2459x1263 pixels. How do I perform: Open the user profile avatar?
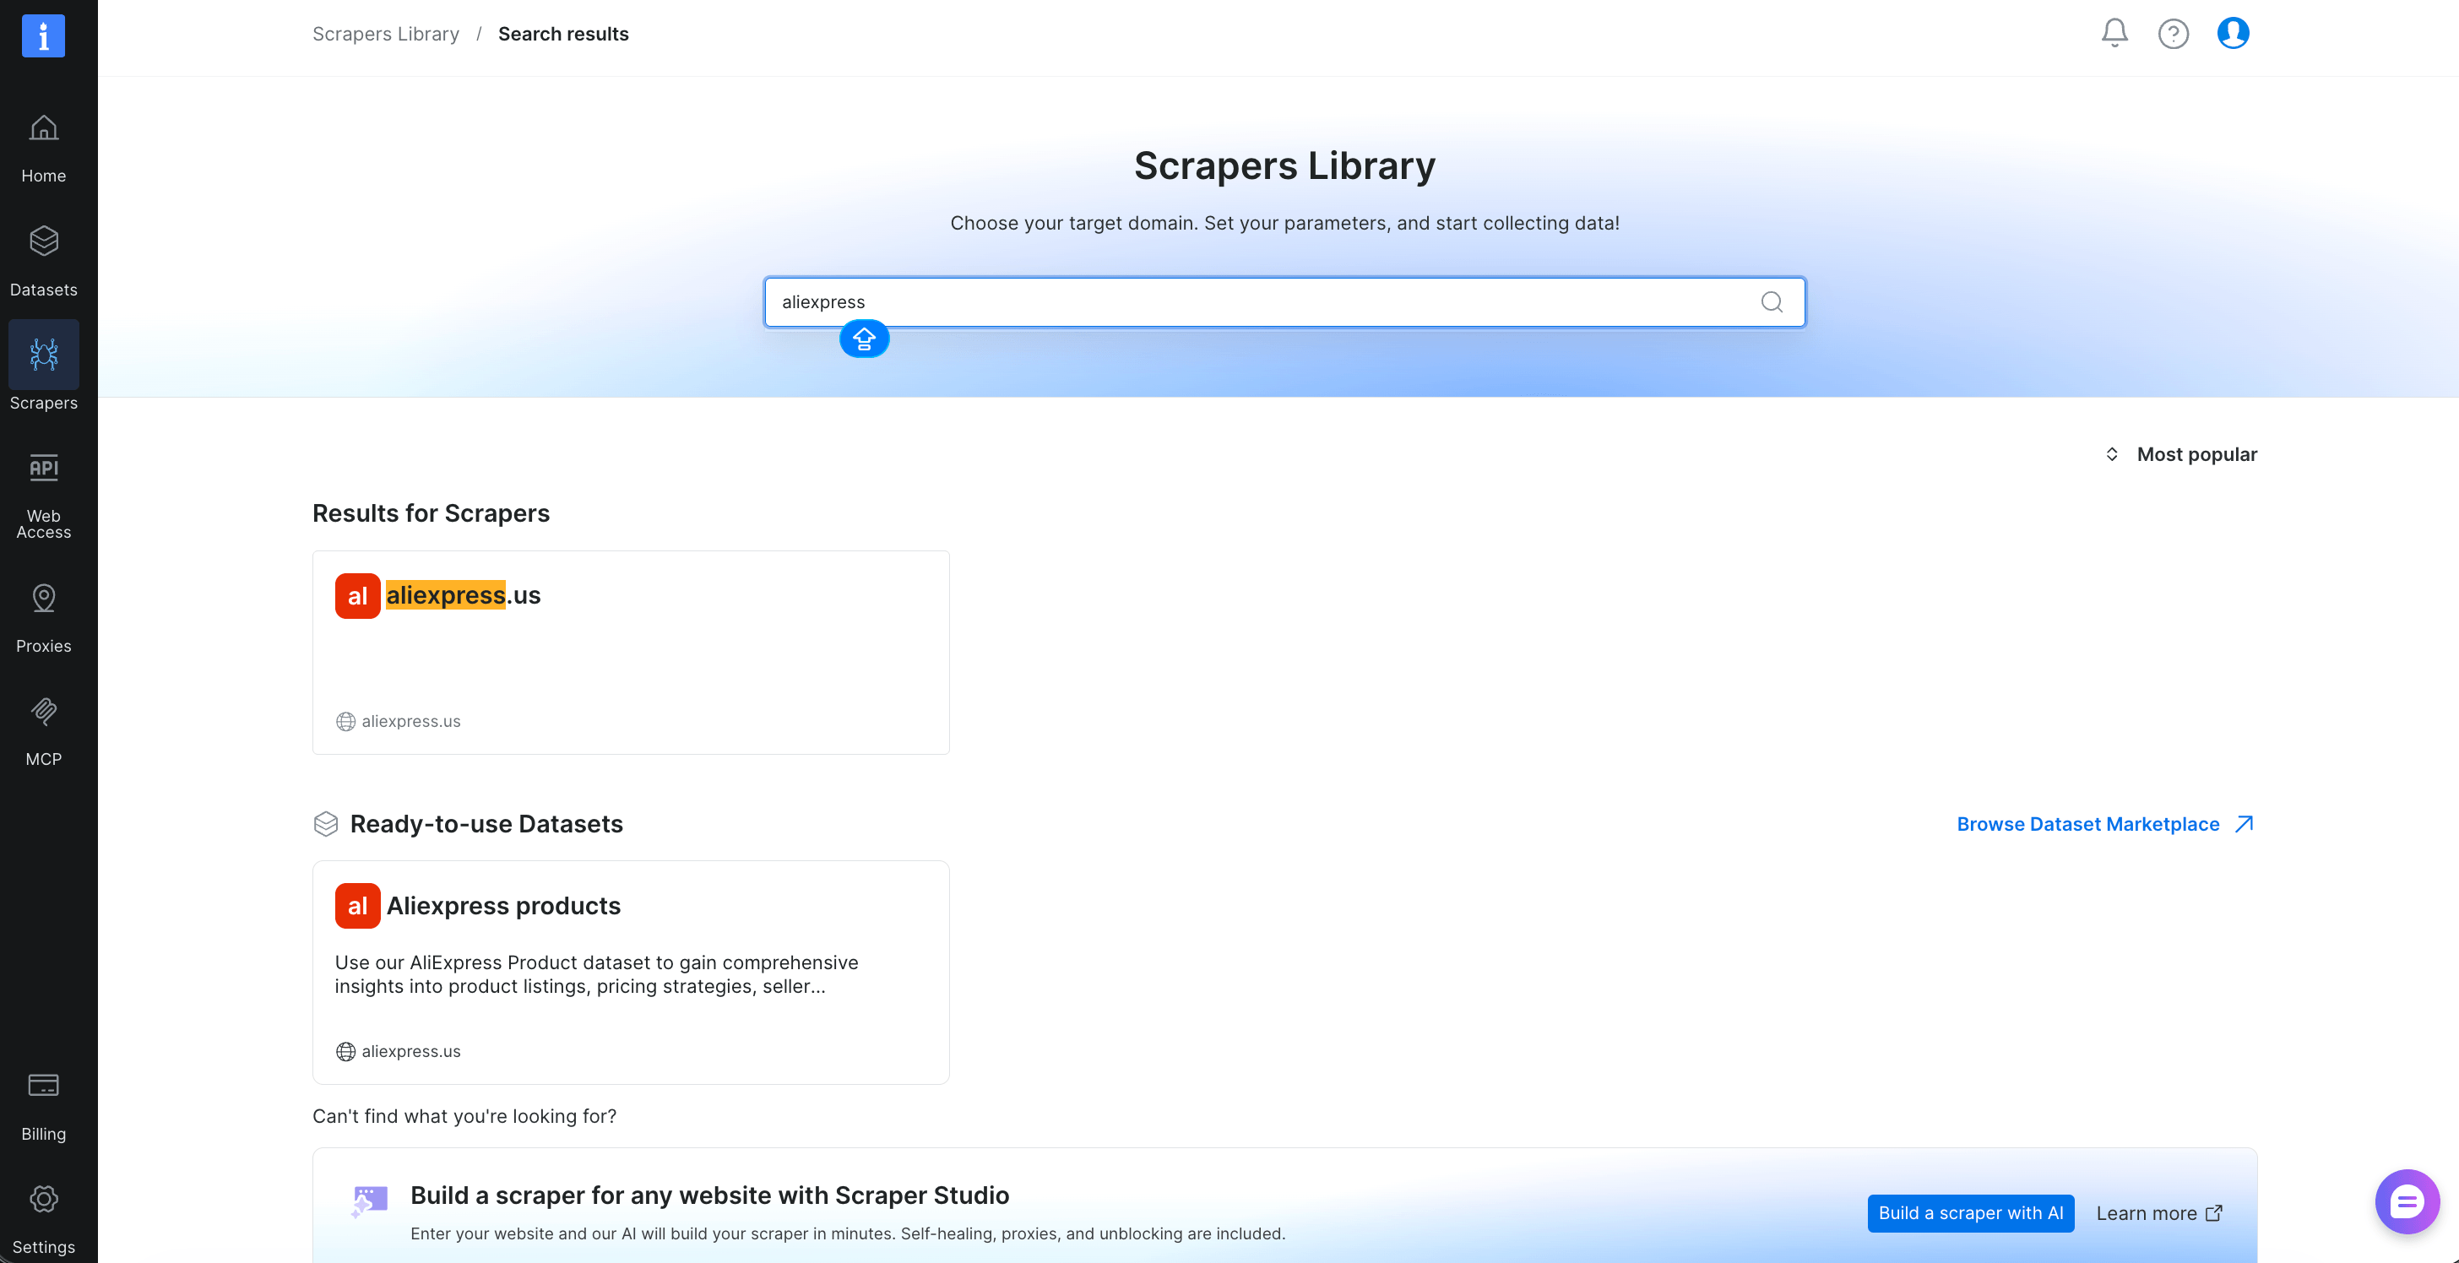pos(2233,34)
